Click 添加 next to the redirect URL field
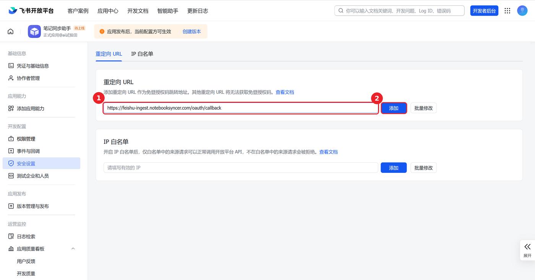The width and height of the screenshot is (535, 280). coord(394,108)
